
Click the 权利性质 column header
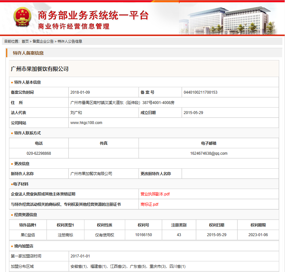[104, 225]
